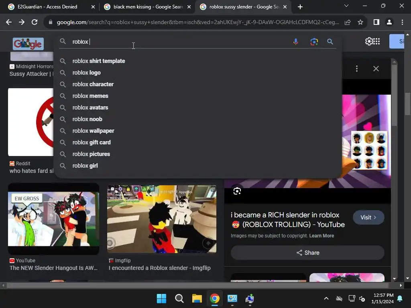Screen dimensions: 411x308
Task: Select suggestion roblox girl
Action: point(198,166)
